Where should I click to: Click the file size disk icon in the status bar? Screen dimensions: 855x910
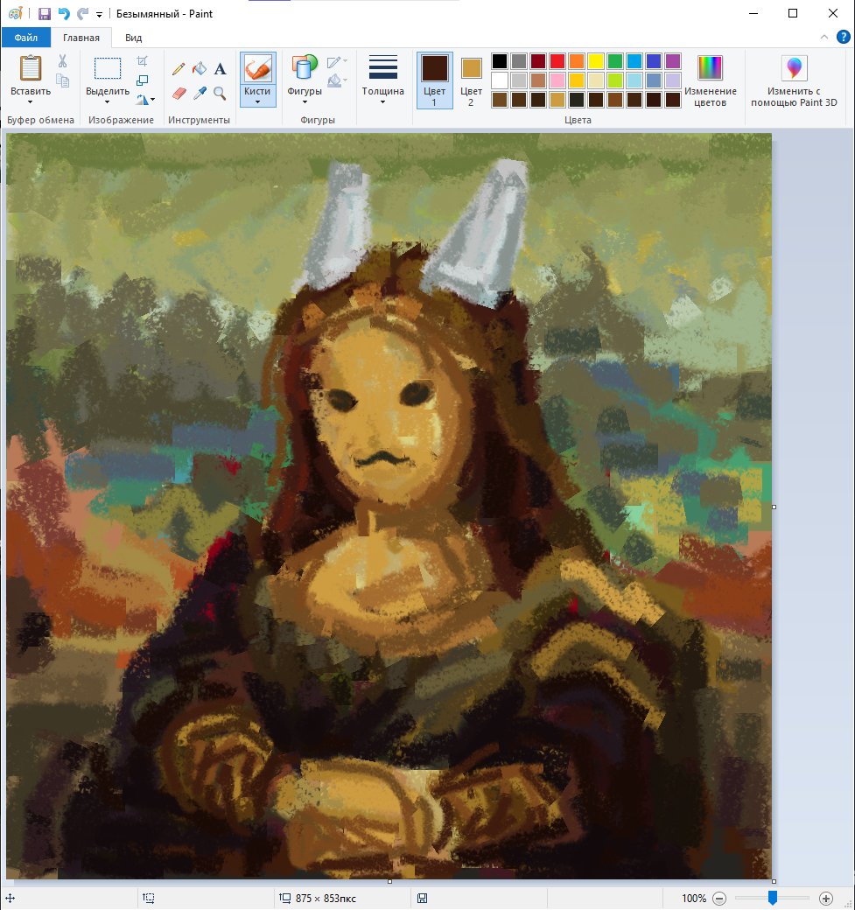423,899
